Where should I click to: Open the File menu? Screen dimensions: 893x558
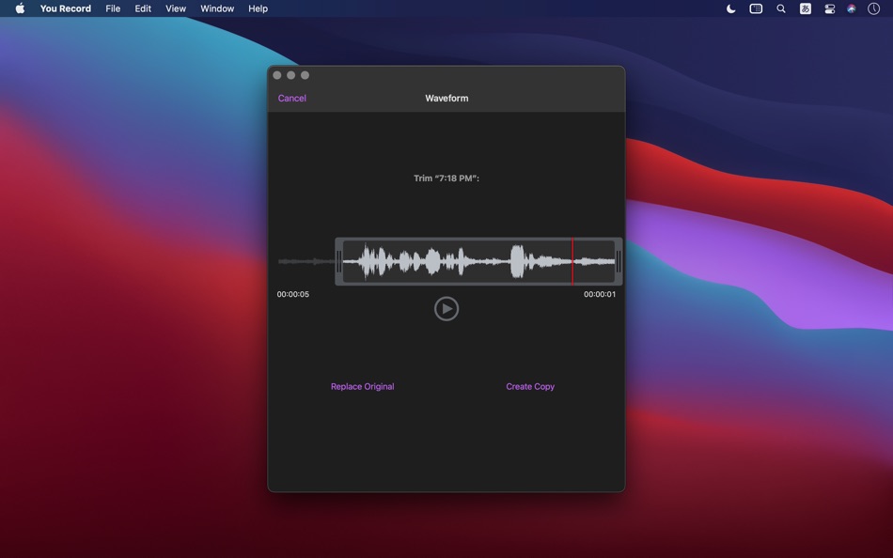112,8
